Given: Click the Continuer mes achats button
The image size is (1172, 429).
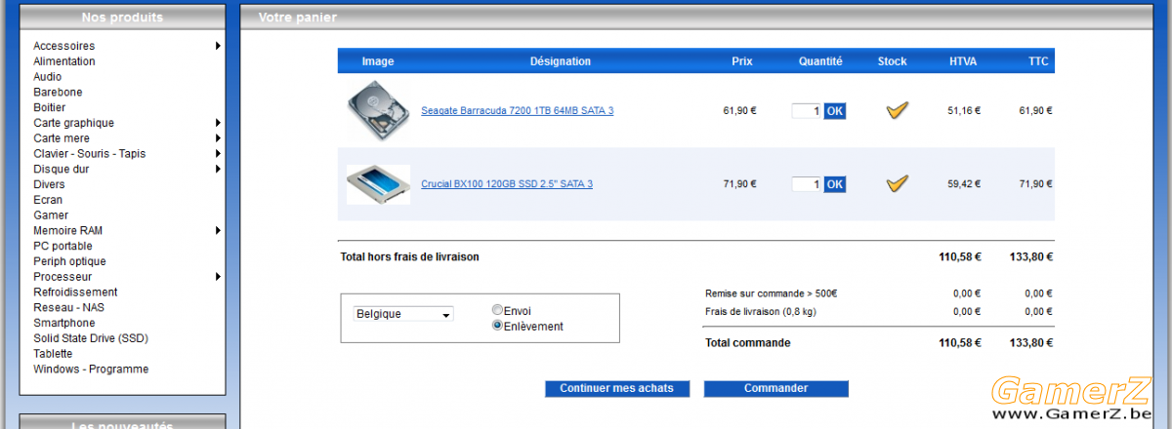Looking at the screenshot, I should point(616,388).
